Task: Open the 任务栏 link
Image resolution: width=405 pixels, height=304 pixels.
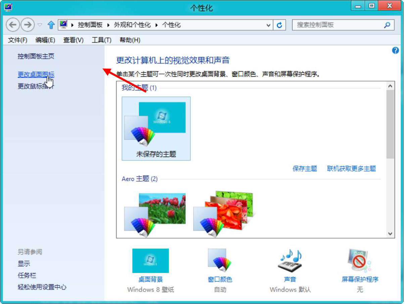Action: click(27, 275)
